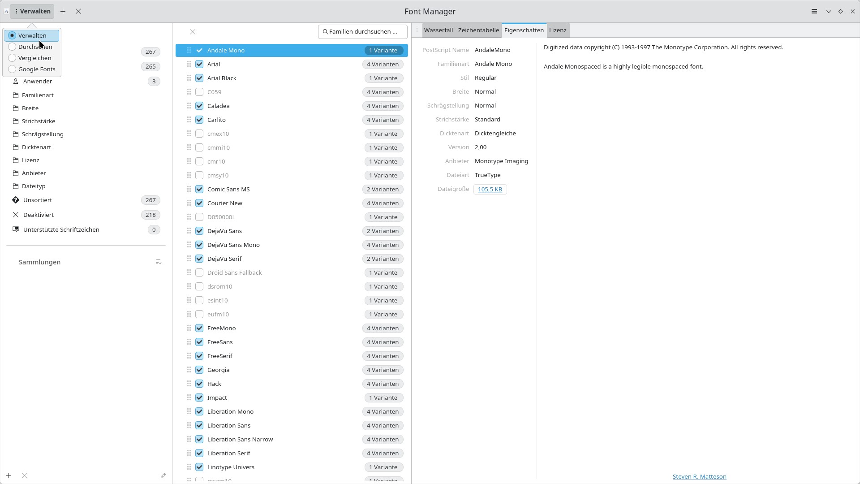
Task: Click the Dateityp folder icon
Action: tap(16, 186)
